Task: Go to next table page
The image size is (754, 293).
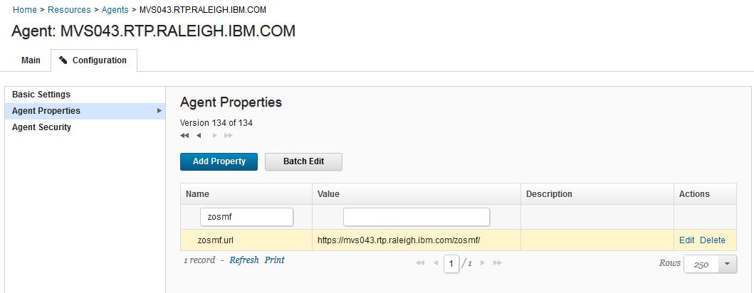Action: tap(482, 263)
